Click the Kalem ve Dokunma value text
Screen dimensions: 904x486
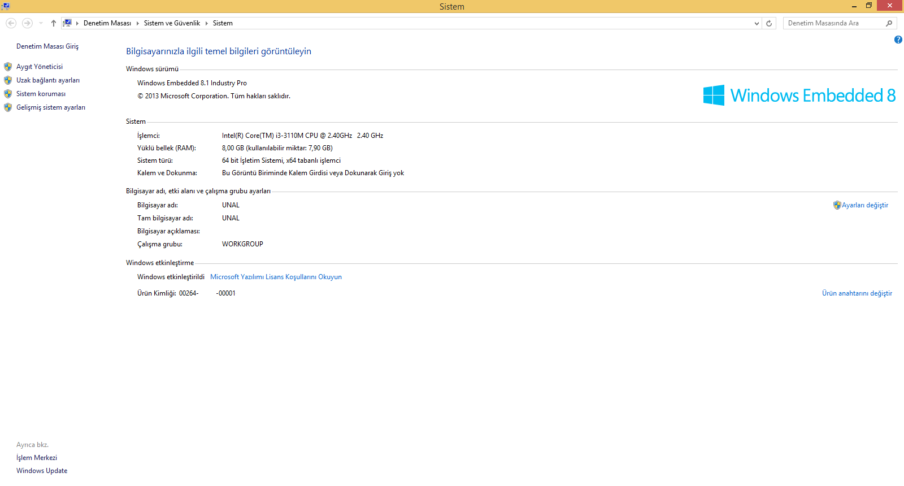[x=313, y=173]
